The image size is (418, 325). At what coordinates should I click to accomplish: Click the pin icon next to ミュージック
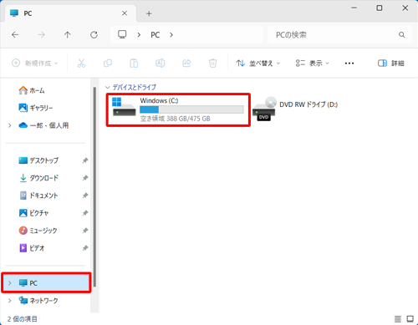coord(85,231)
